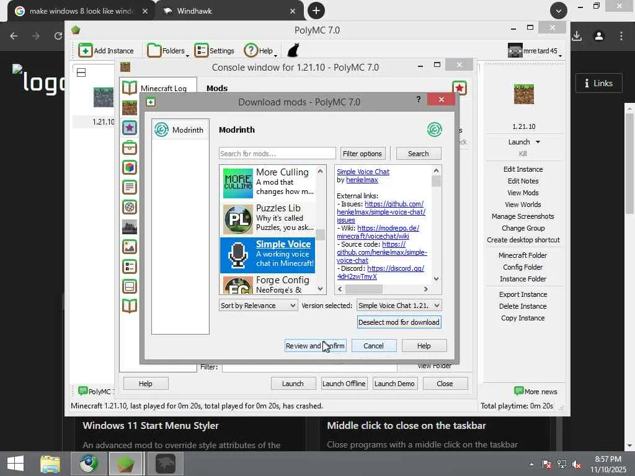
Task: Open the instance Settings checklist icon
Action: (x=130, y=267)
